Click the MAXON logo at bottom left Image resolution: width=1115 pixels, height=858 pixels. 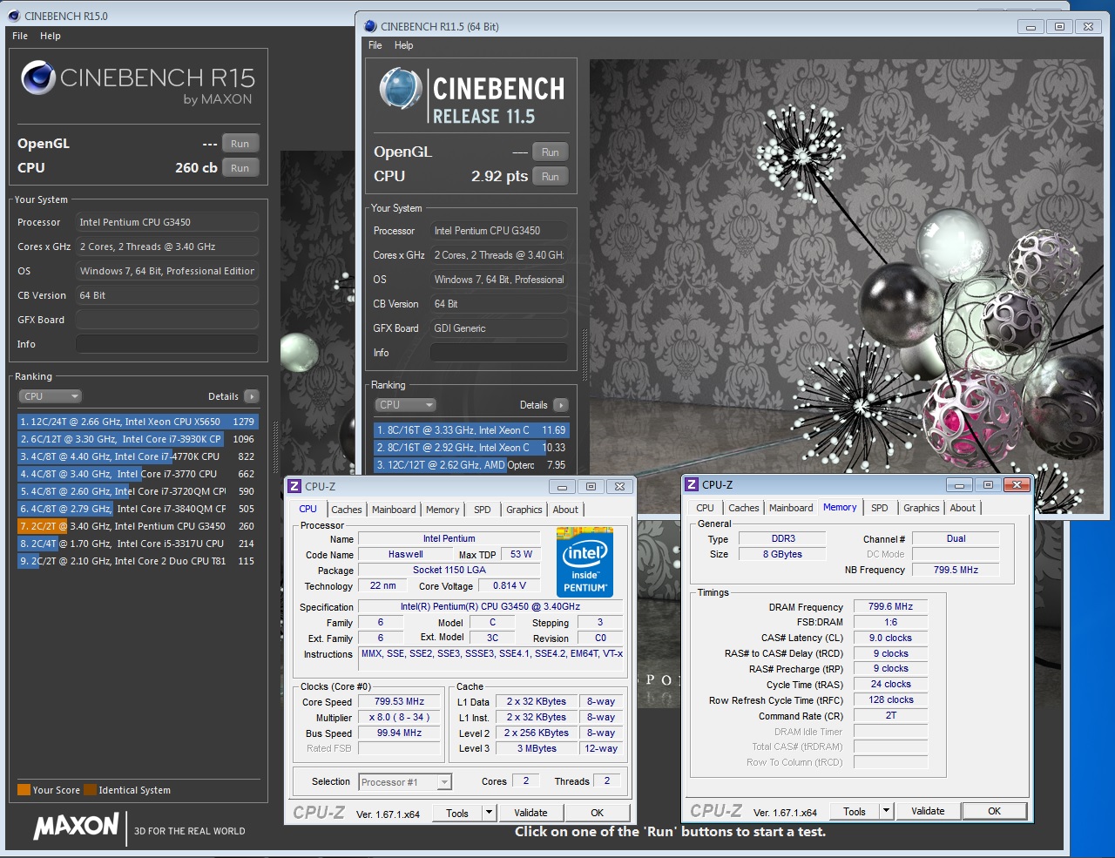coord(77,826)
